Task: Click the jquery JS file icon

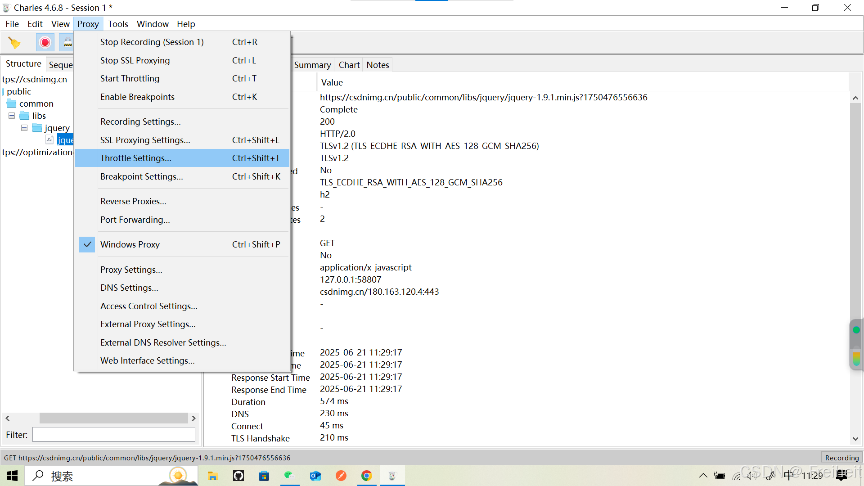Action: point(50,140)
